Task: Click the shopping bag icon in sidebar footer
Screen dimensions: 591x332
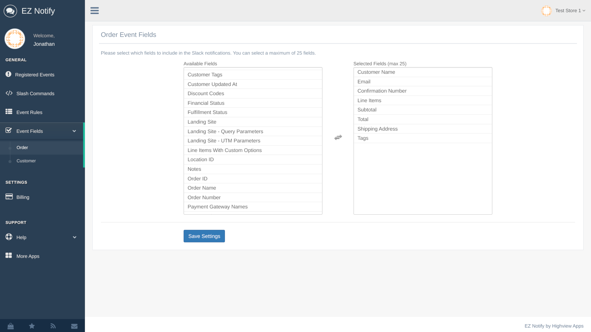Action: [10, 326]
